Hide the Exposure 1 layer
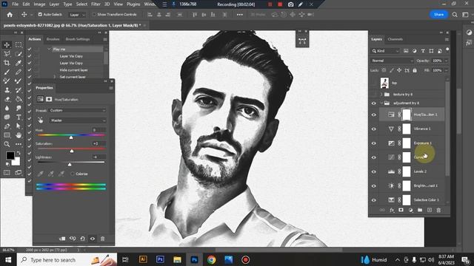 373,143
